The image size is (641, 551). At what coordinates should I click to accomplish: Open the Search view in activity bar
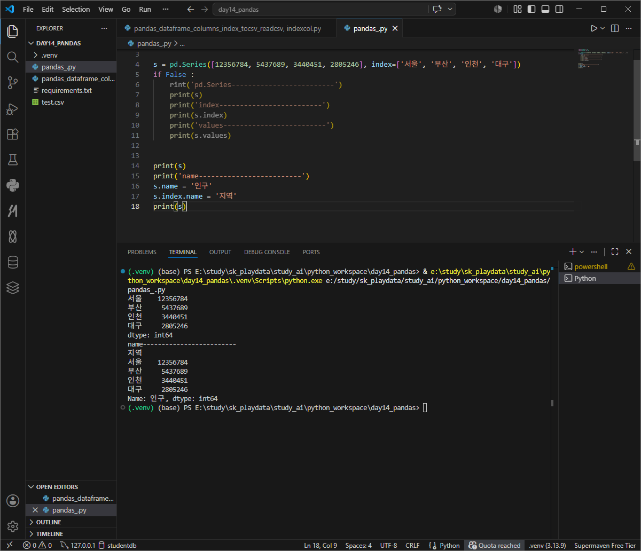(x=13, y=57)
